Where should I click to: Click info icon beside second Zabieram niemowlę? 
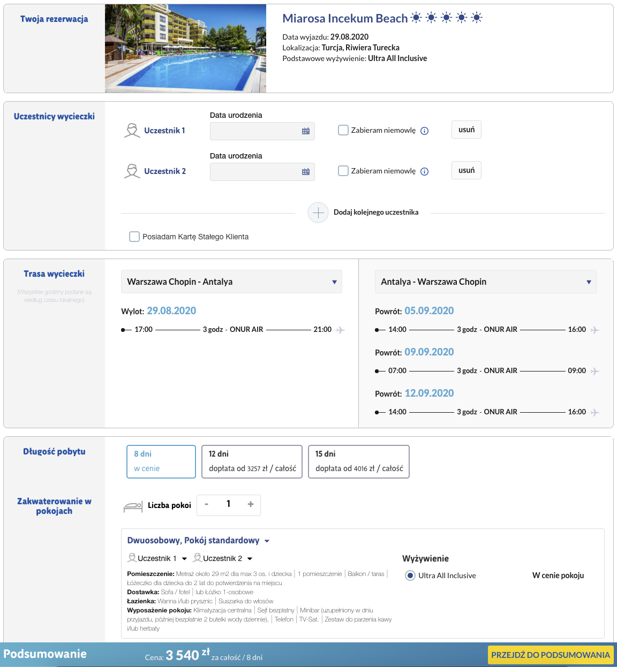point(425,172)
